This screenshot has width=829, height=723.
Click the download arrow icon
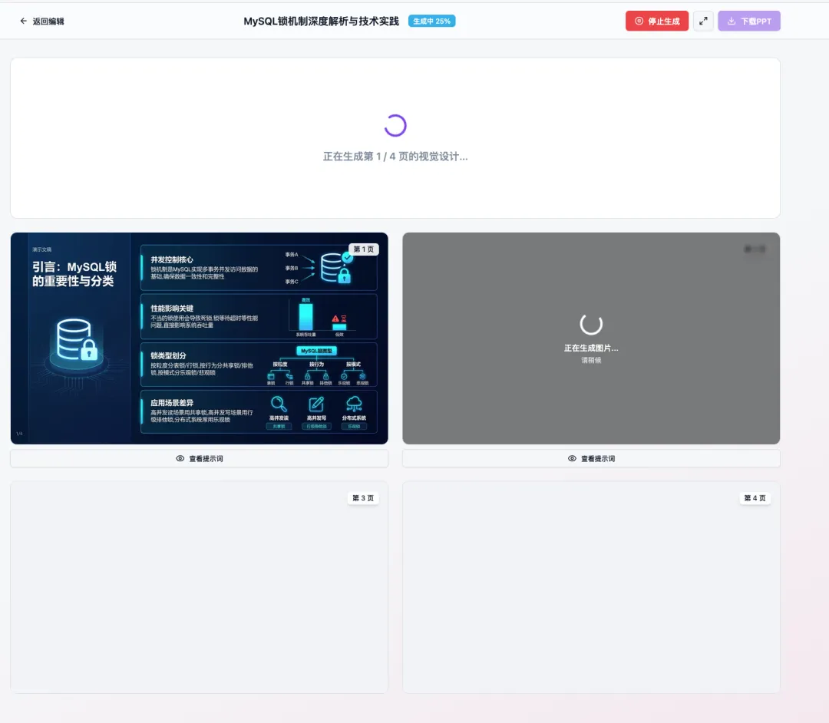coord(732,21)
